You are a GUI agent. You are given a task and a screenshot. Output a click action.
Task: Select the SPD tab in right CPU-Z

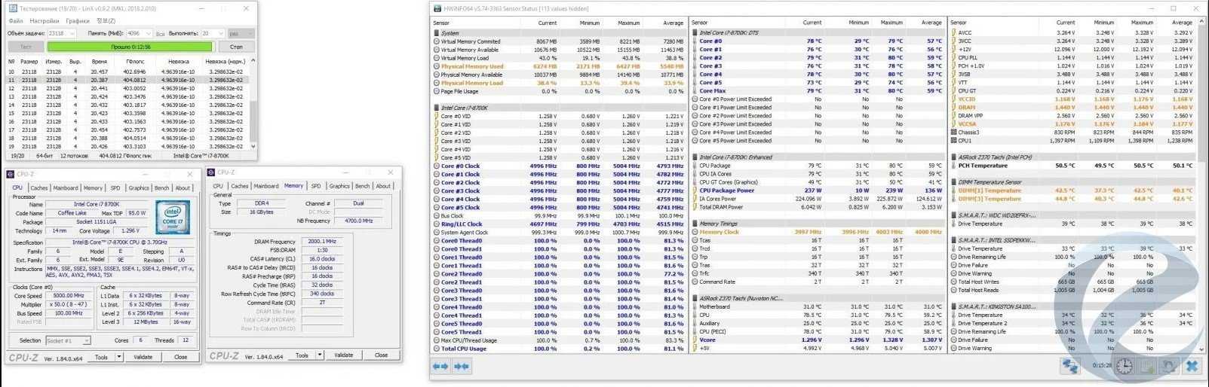316,186
